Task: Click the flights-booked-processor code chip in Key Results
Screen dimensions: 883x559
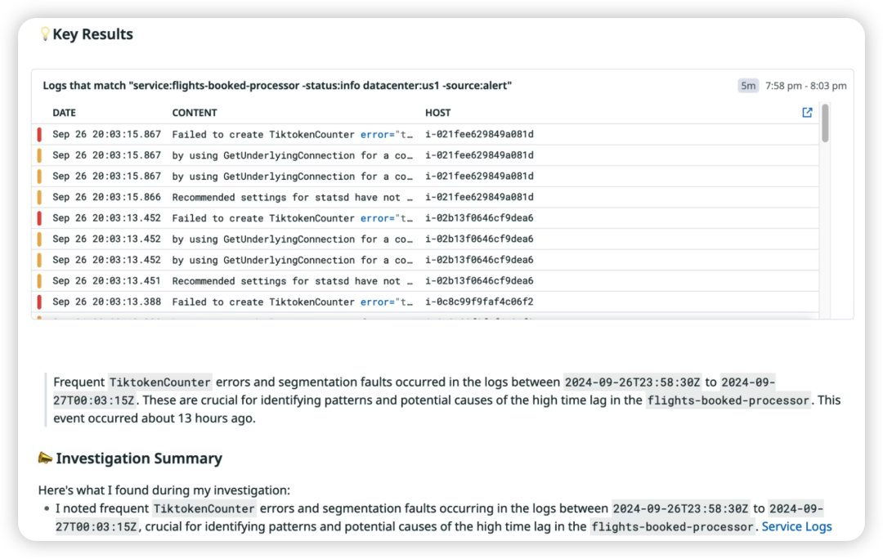Action: [x=728, y=400]
